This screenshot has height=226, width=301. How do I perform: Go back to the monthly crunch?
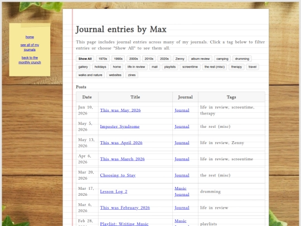tap(30, 60)
